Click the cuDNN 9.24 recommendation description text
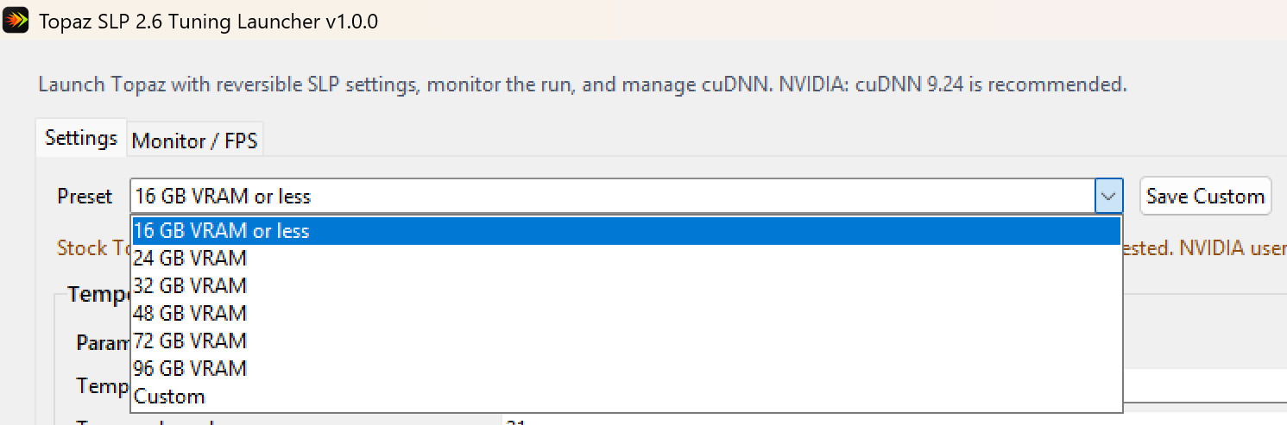The width and height of the screenshot is (1287, 425). pyautogui.click(x=583, y=84)
